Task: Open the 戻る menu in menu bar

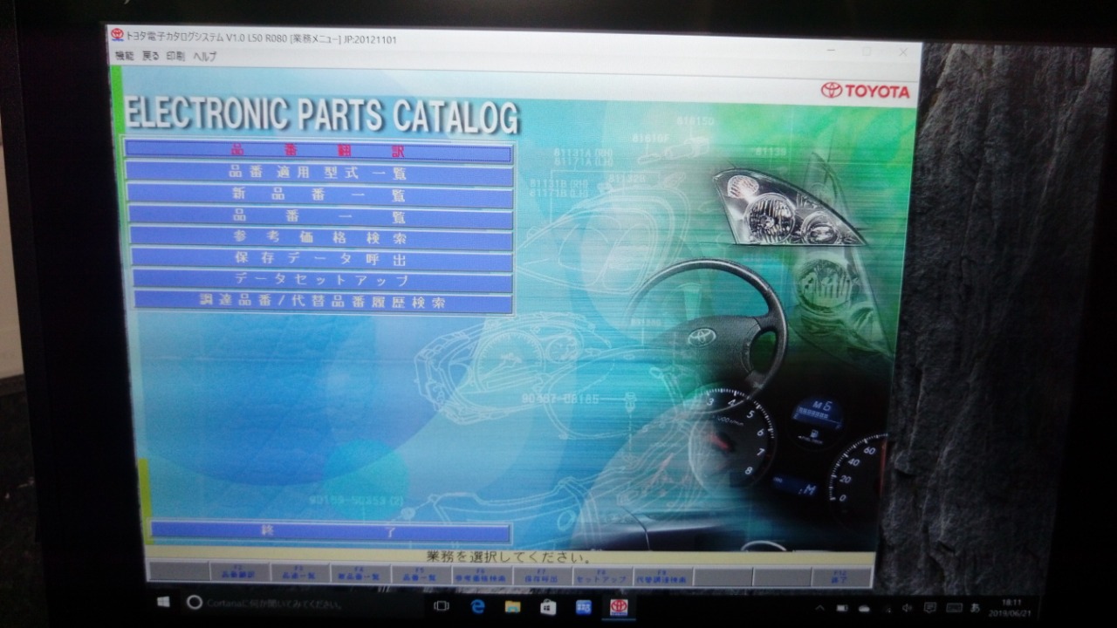Action: click(x=151, y=56)
